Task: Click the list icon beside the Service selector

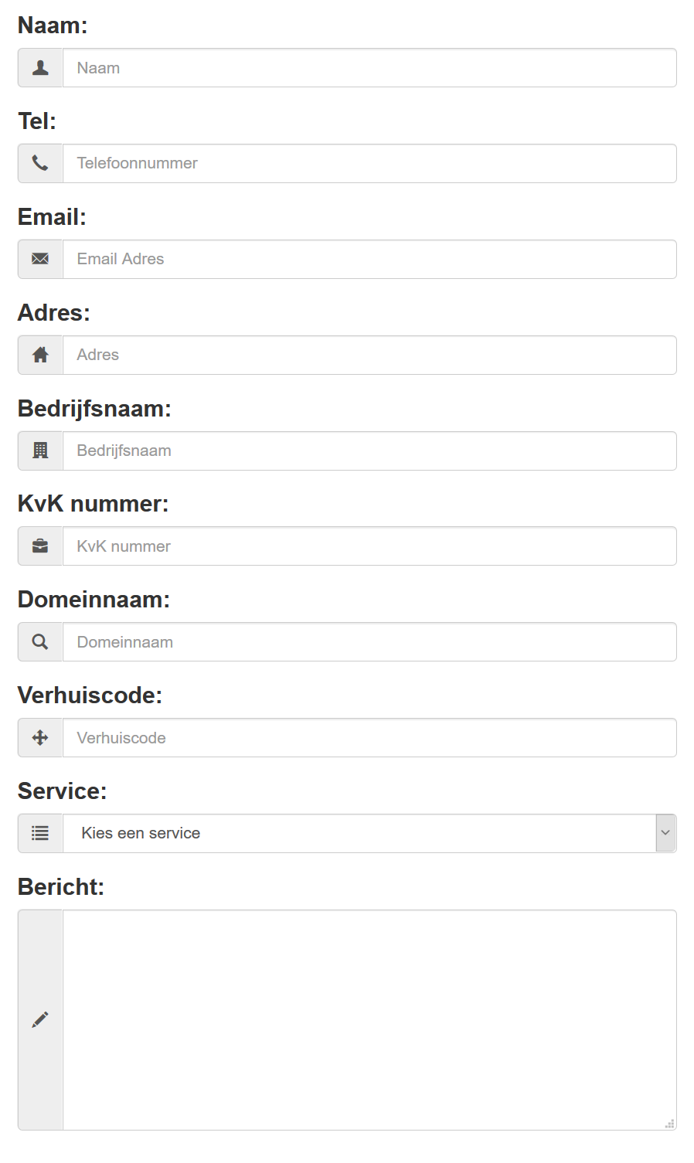Action: pos(39,833)
